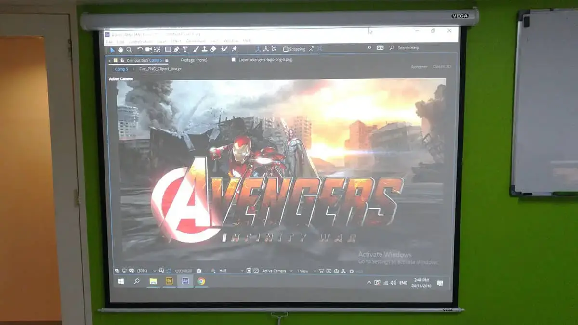Screen dimensions: 578x325
Task: Open Fast Previews options in viewer footer
Action: click(328, 271)
